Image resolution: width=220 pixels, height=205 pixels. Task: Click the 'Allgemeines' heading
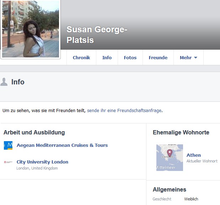[x=170, y=190]
